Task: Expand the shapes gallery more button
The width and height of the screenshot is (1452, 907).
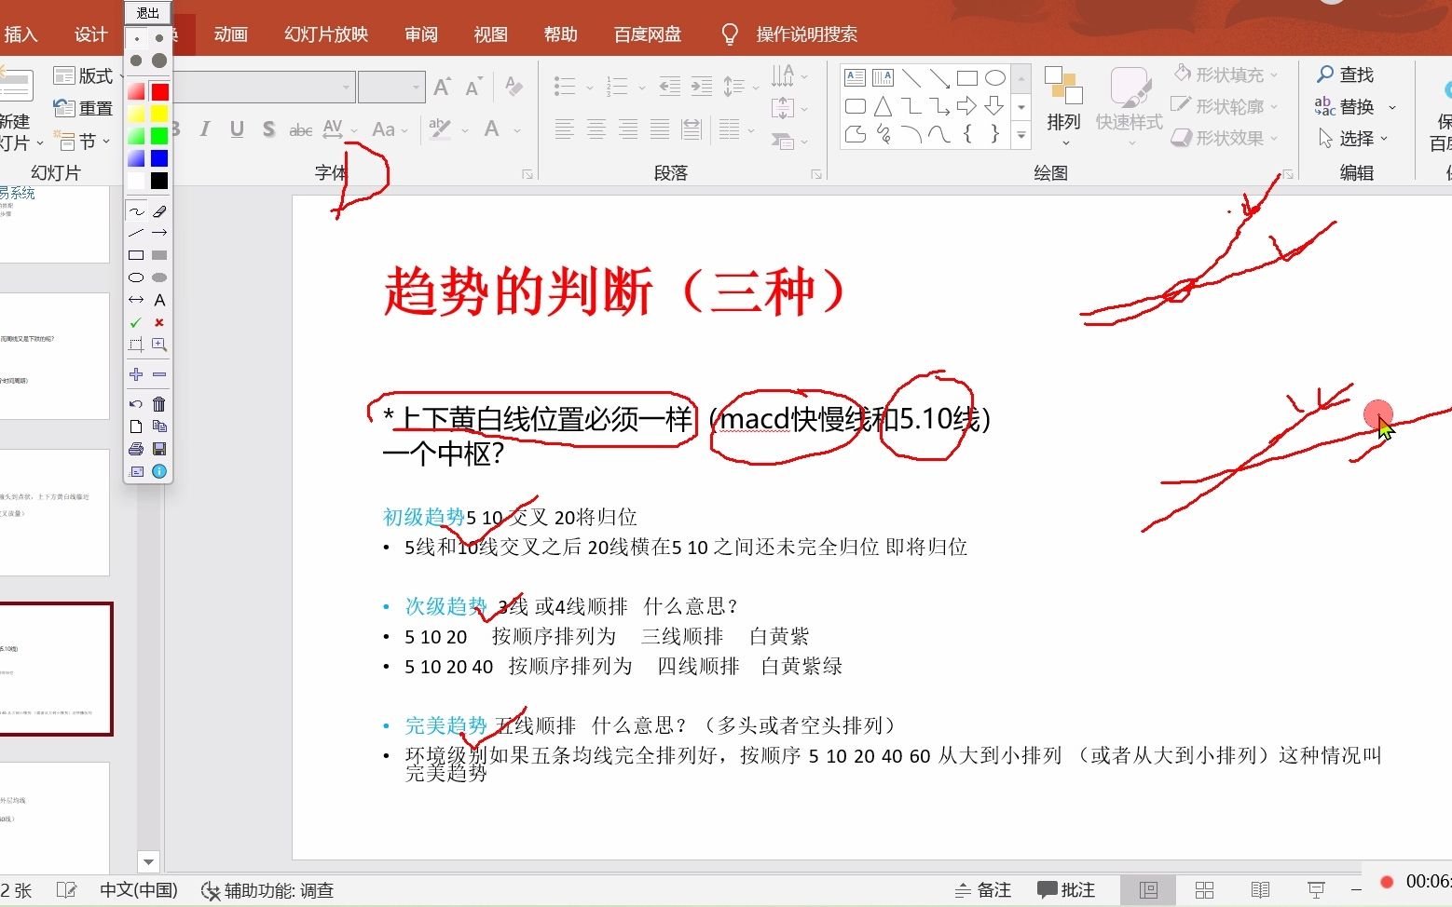Action: [1021, 136]
